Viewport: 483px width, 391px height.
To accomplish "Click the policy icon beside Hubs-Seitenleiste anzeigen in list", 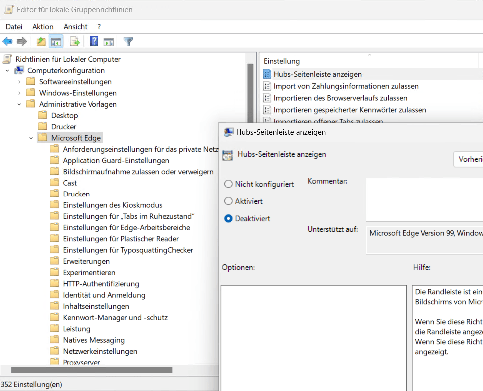I will click(x=267, y=74).
